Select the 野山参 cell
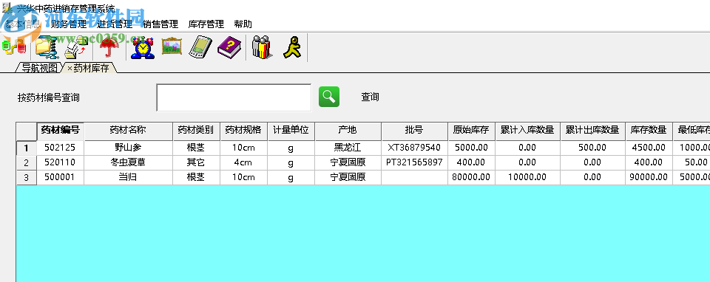 tap(128, 148)
